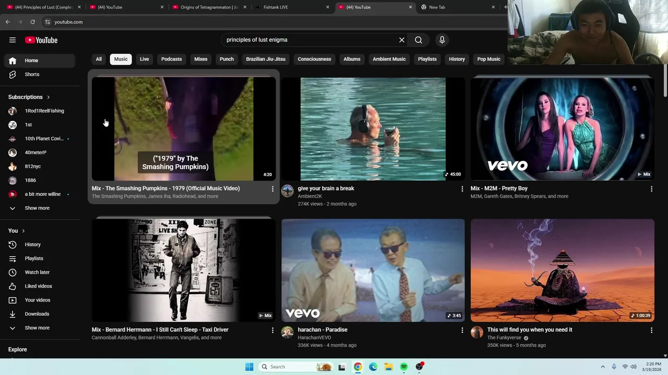Open options menu for harachan Paradise
The height and width of the screenshot is (375, 668).
[462, 330]
